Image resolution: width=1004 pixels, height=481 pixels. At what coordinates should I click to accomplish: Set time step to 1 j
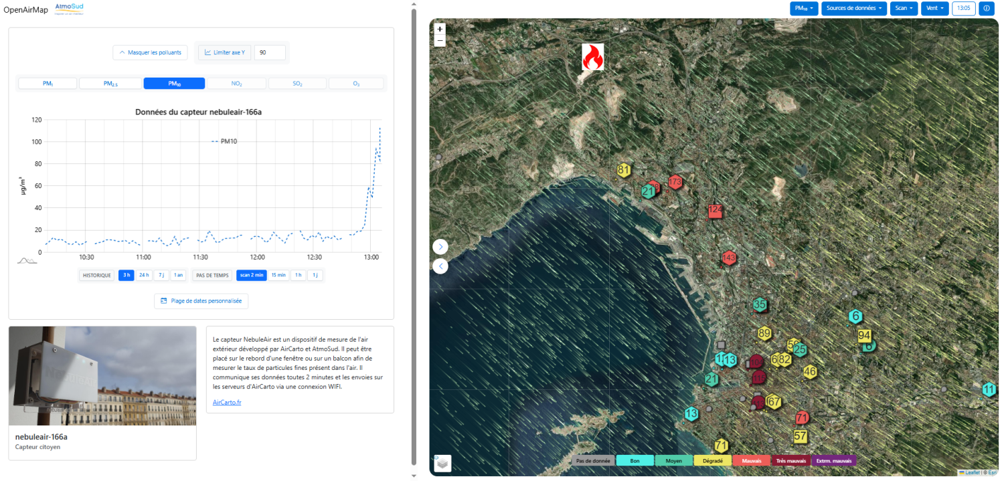point(315,275)
